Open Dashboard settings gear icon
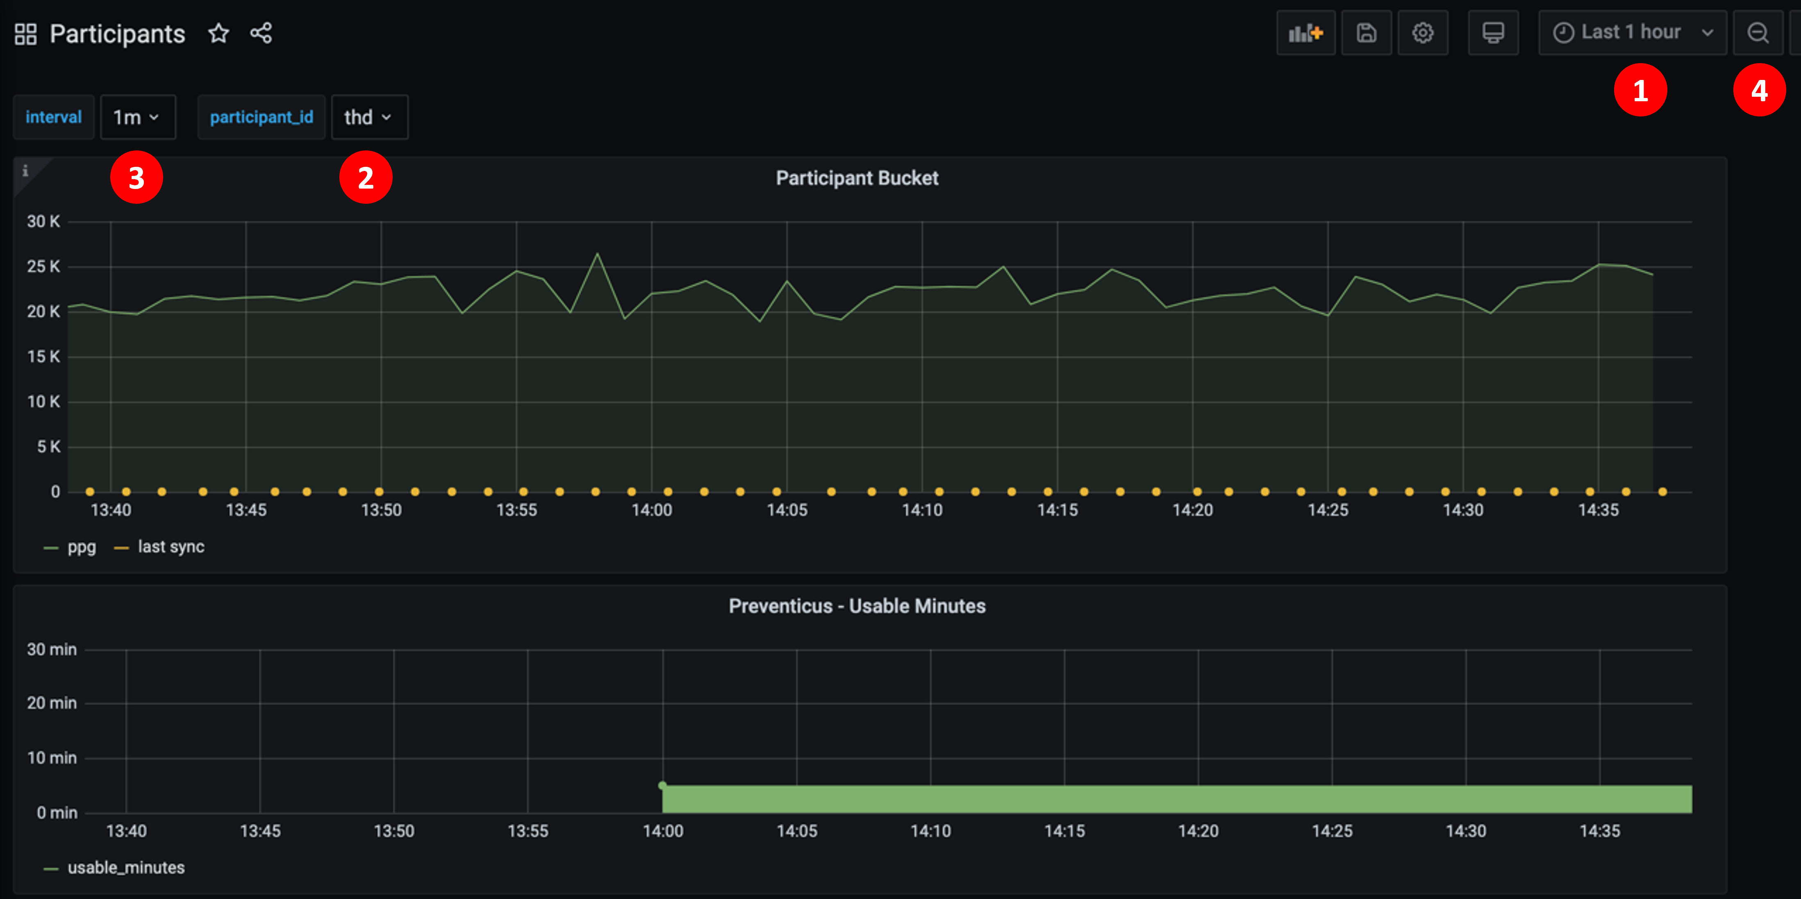Image resolution: width=1801 pixels, height=899 pixels. tap(1424, 32)
